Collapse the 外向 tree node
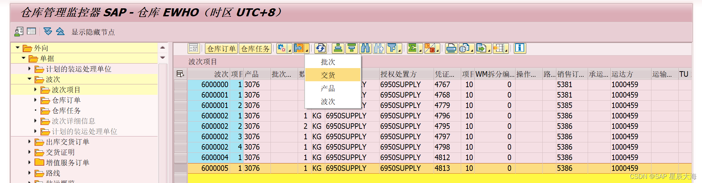 (x=17, y=48)
